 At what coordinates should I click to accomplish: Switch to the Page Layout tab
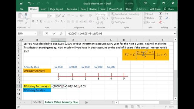[57, 9]
